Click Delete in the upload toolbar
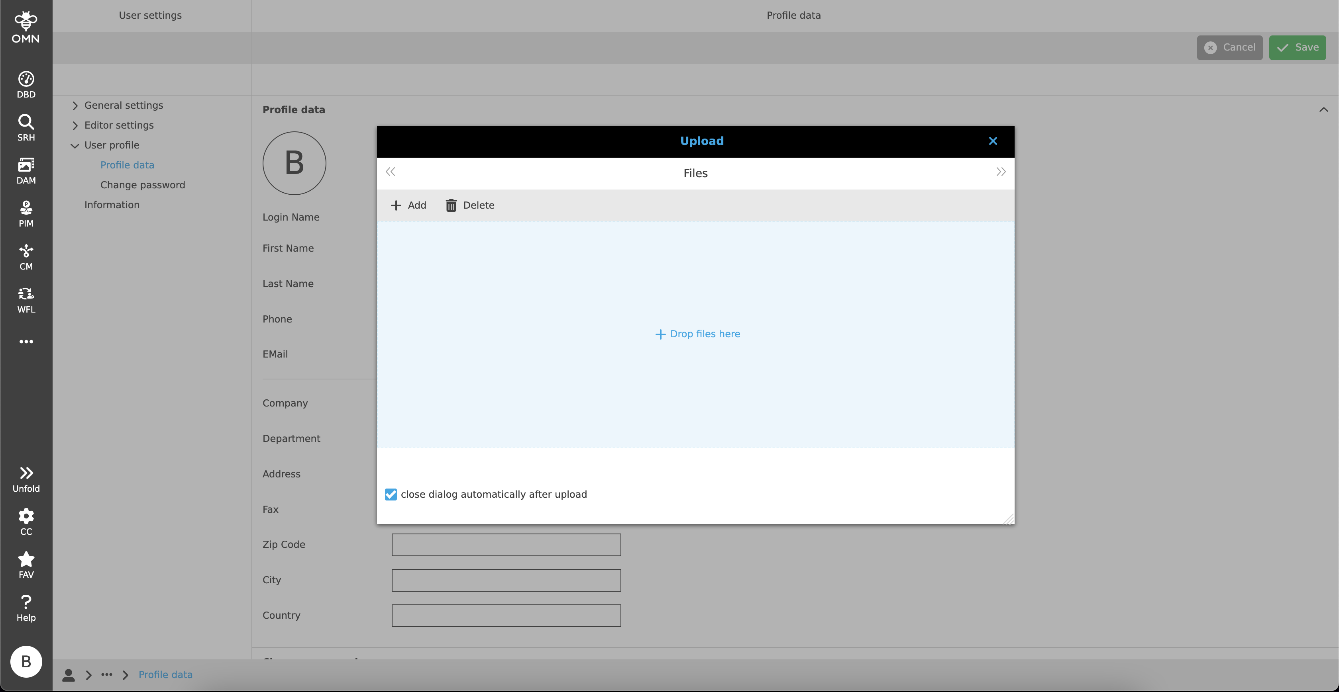This screenshot has width=1339, height=692. (470, 205)
